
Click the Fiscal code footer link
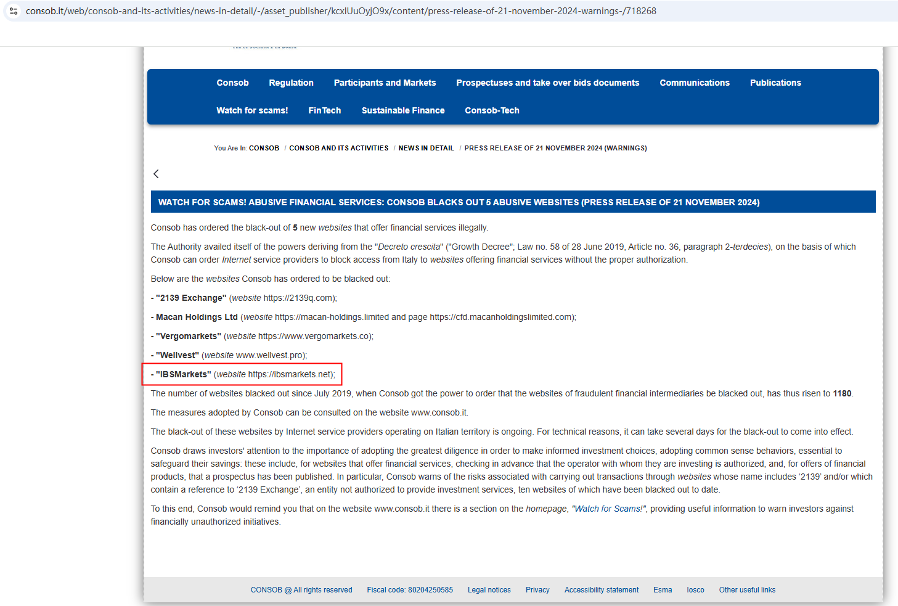[x=410, y=590]
